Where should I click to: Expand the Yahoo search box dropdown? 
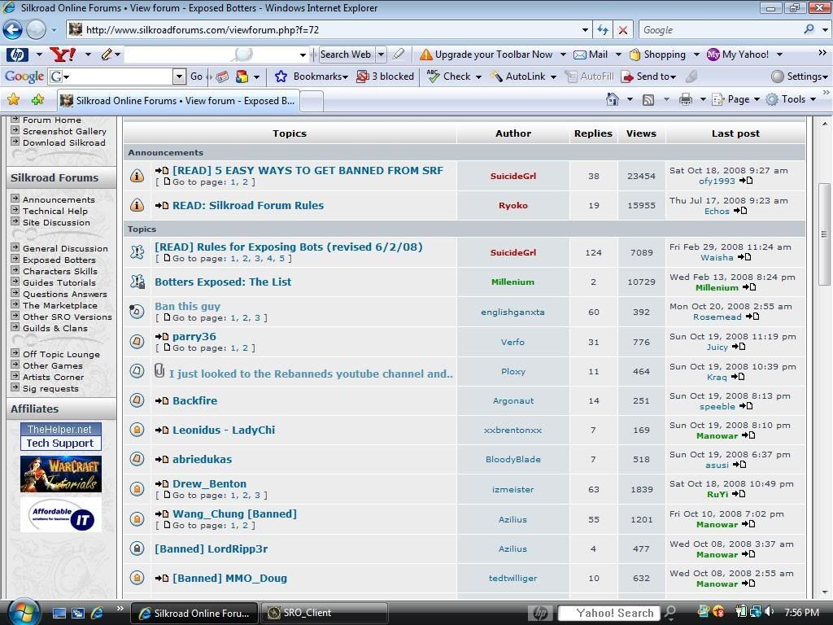pyautogui.click(x=303, y=55)
